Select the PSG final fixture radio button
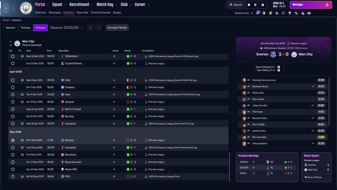337x190 pixels. pyautogui.click(x=13, y=177)
